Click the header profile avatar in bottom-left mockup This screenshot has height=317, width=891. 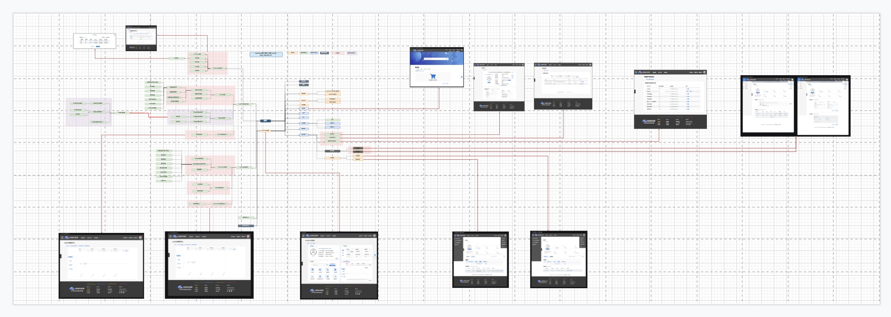coord(141,238)
